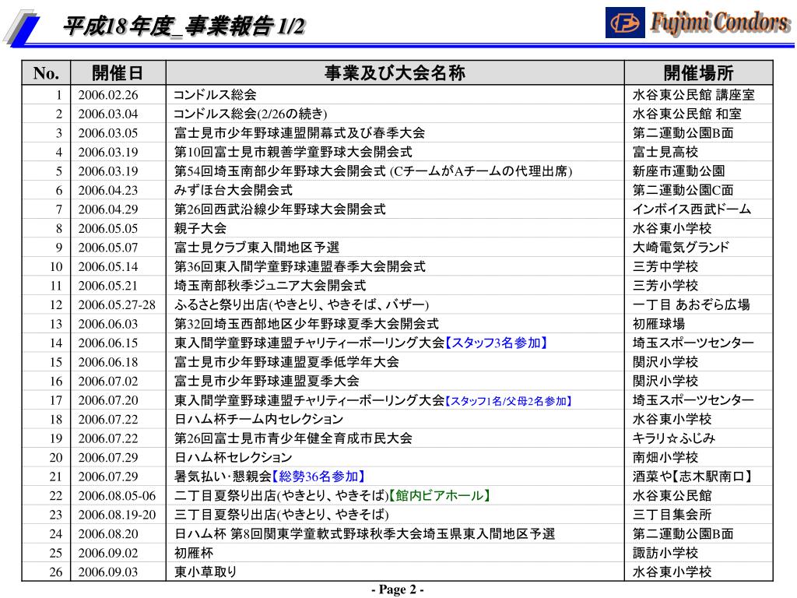Click venue 大崎電気グランド
Image resolution: width=797 pixels, height=598 pixels.
click(681, 248)
